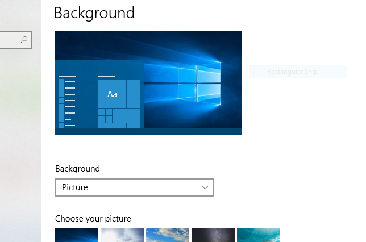
Task: Open the Background type dropdown showing Picture
Action: [135, 187]
